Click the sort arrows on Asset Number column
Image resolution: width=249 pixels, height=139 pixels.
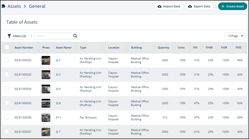click(37, 48)
